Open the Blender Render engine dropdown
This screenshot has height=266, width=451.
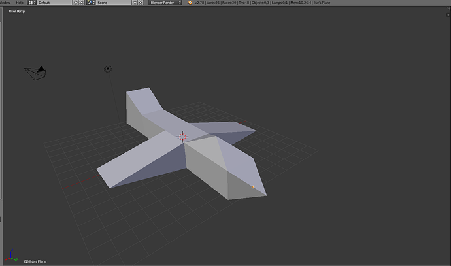pos(165,3)
